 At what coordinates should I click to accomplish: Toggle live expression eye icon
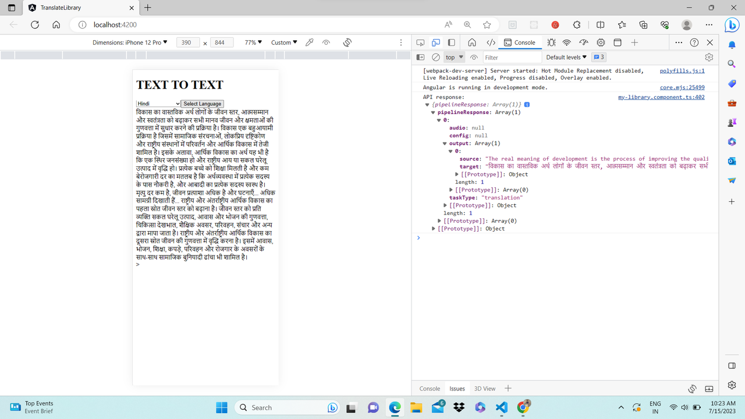pos(474,58)
